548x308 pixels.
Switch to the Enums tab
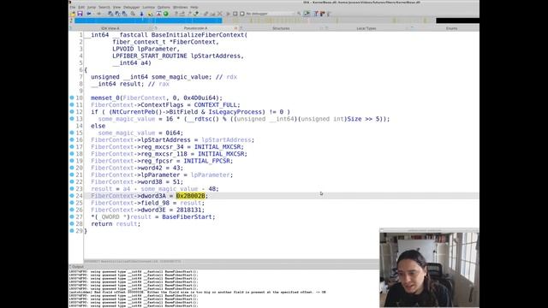[451, 28]
